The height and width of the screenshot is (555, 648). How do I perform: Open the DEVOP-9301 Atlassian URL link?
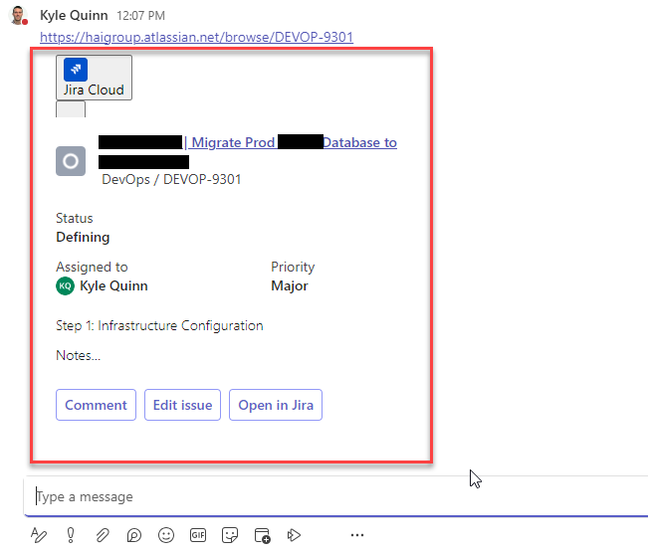[196, 37]
